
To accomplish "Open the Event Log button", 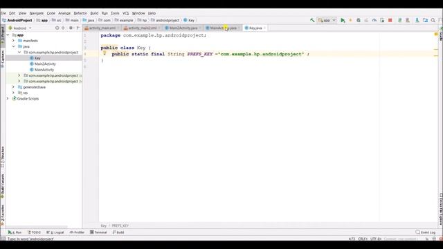I will click(426, 232).
